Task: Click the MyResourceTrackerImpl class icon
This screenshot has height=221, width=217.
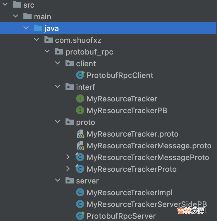Action: pyautogui.click(x=80, y=193)
